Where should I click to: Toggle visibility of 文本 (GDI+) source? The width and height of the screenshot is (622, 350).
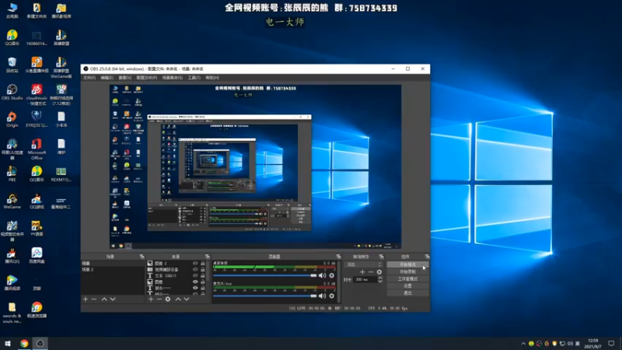[x=195, y=275]
